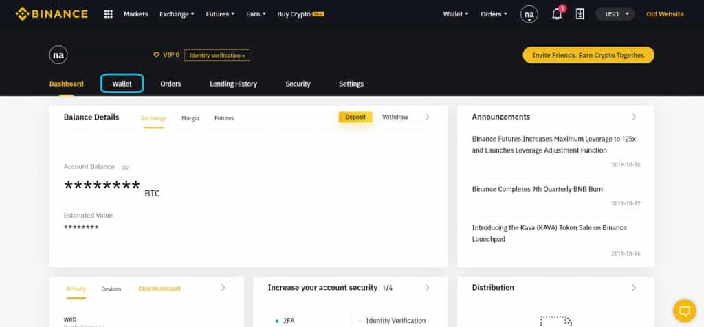Click the VIP 0 diamond badge
Image resolution: width=704 pixels, height=327 pixels.
click(166, 55)
